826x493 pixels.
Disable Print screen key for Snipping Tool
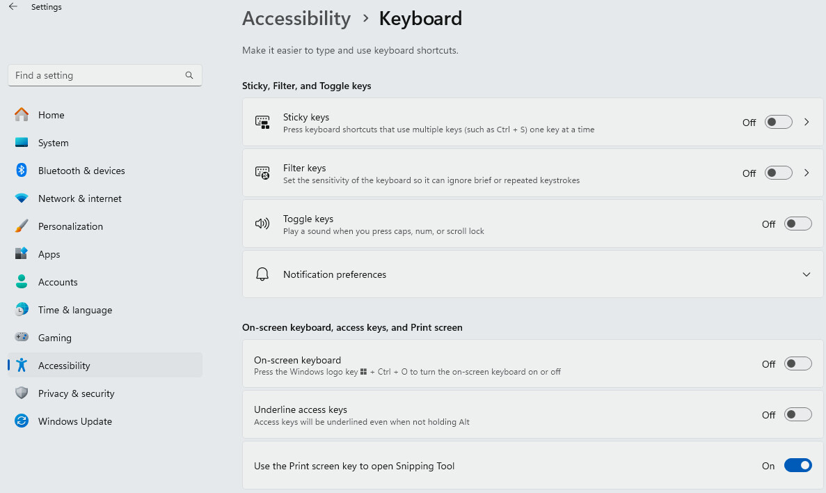point(797,465)
